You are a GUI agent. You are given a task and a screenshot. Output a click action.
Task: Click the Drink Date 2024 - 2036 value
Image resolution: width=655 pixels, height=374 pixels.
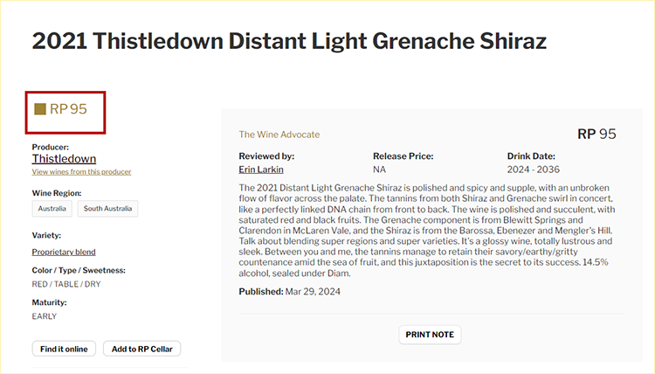click(534, 169)
